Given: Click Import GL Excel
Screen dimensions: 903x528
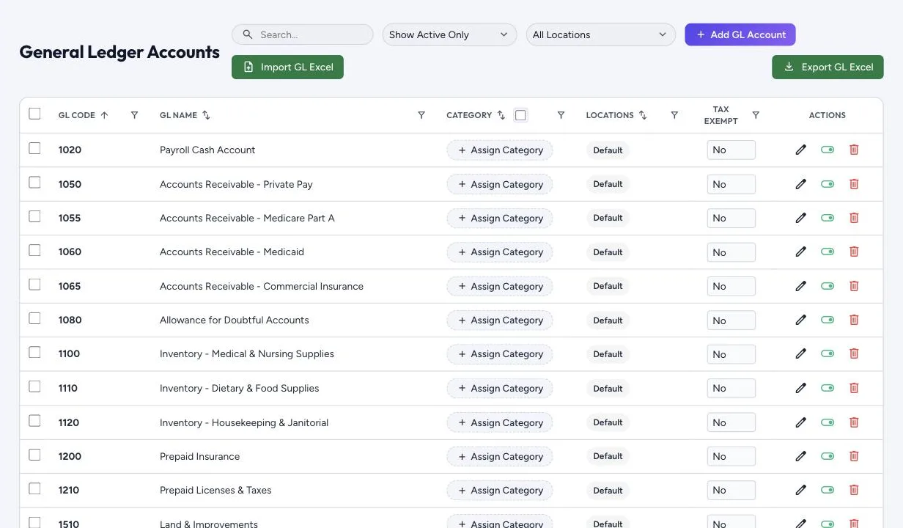Looking at the screenshot, I should pyautogui.click(x=287, y=67).
